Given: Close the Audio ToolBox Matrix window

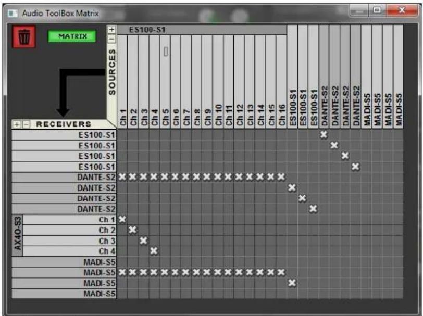Looking at the screenshot, I should click(x=402, y=10).
